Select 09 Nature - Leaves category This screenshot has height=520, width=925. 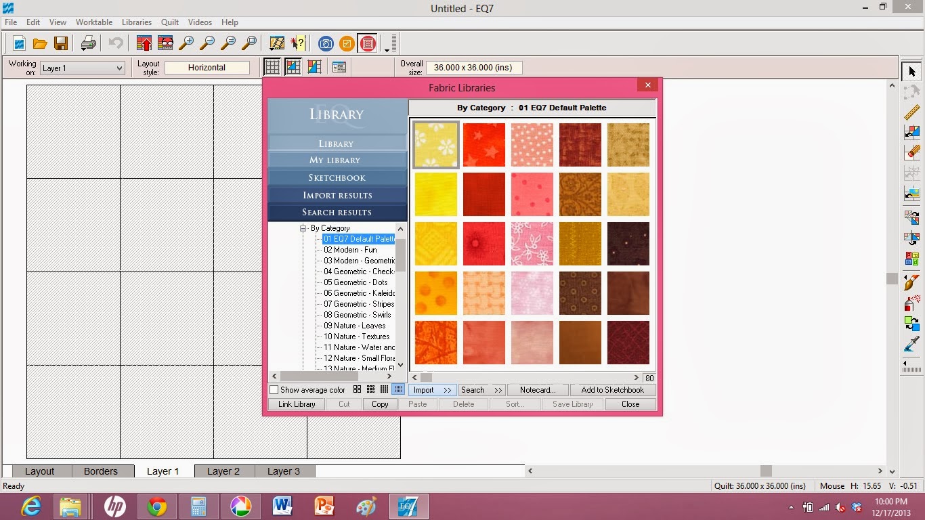355,326
